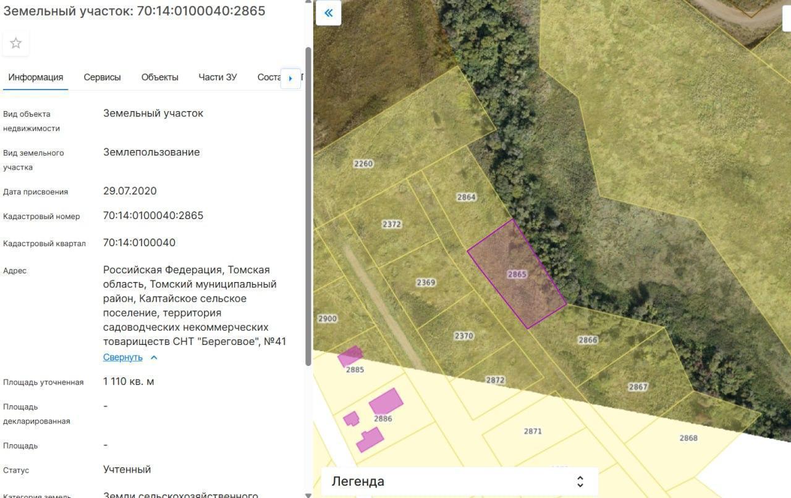The image size is (791, 498).
Task: Click the chevron-up icon beside Свернуть
Action: pyautogui.click(x=154, y=357)
